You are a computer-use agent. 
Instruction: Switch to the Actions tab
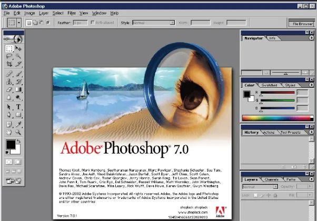pos(269,132)
